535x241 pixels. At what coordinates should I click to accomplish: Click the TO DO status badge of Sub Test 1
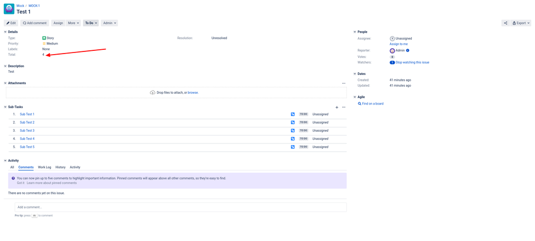303,115
